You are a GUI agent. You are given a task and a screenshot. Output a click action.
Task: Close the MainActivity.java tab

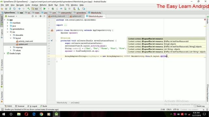point(104,16)
